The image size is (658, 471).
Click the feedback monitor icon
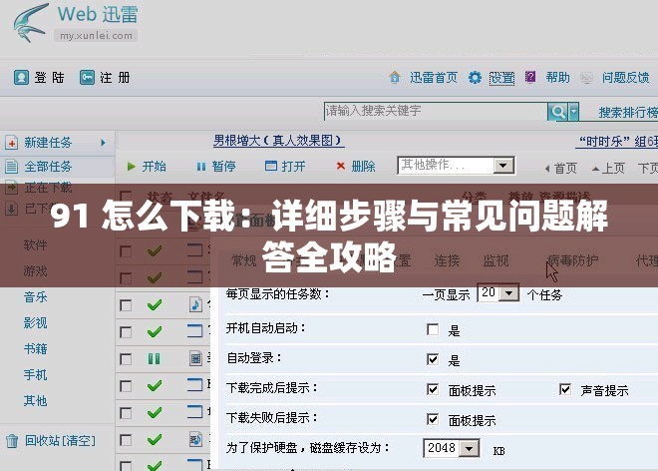pos(586,78)
